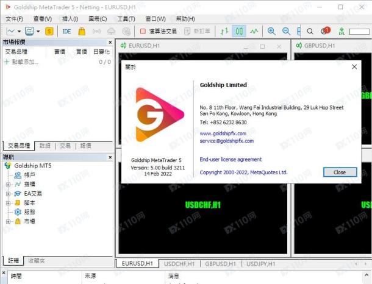Open the 文件(F) menu
The image size is (372, 284).
14,19
